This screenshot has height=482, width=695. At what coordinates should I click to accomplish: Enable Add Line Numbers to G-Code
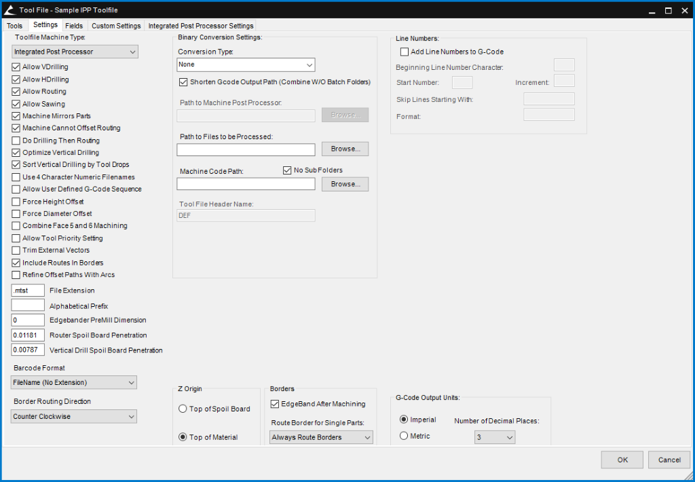click(x=405, y=51)
